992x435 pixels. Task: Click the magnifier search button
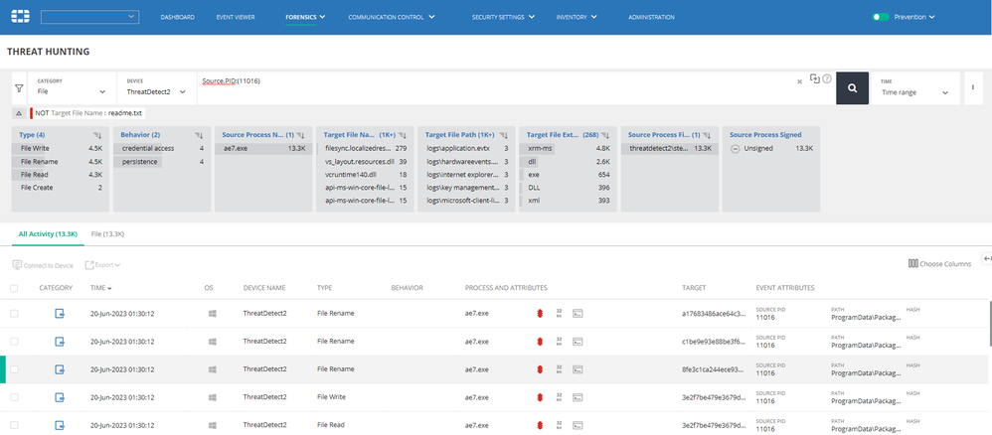852,87
